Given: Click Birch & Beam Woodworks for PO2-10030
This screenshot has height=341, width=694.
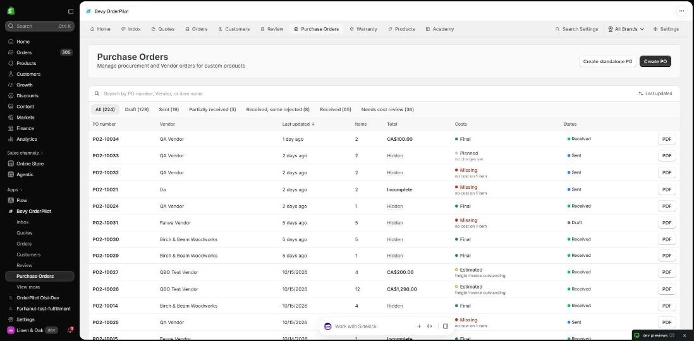Looking at the screenshot, I should pyautogui.click(x=188, y=240).
